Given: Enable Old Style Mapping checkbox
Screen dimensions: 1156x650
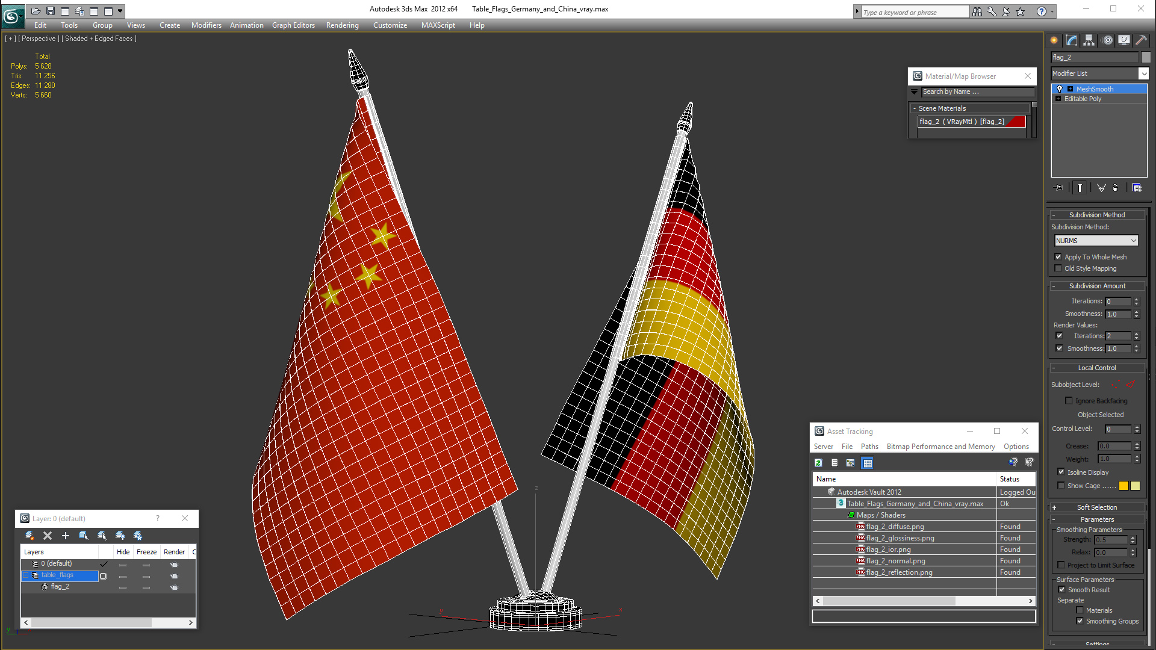Looking at the screenshot, I should 1058,268.
